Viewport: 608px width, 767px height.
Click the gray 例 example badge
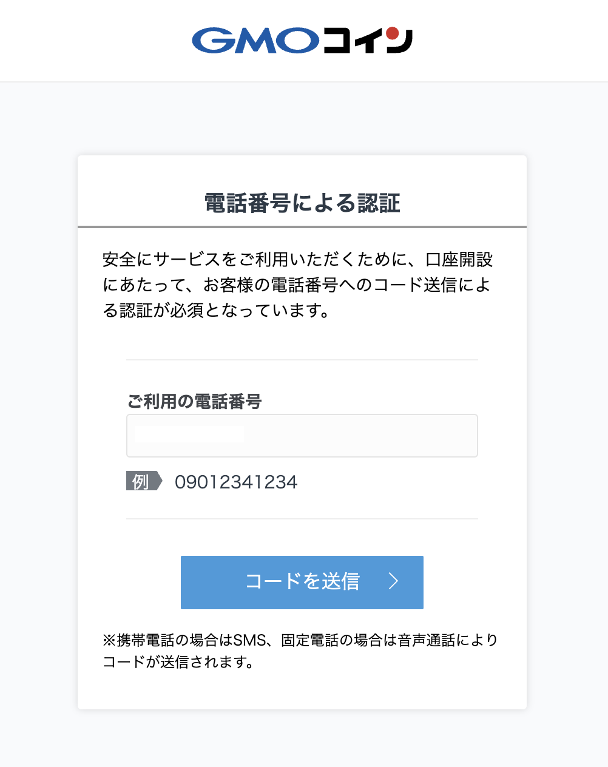click(142, 481)
